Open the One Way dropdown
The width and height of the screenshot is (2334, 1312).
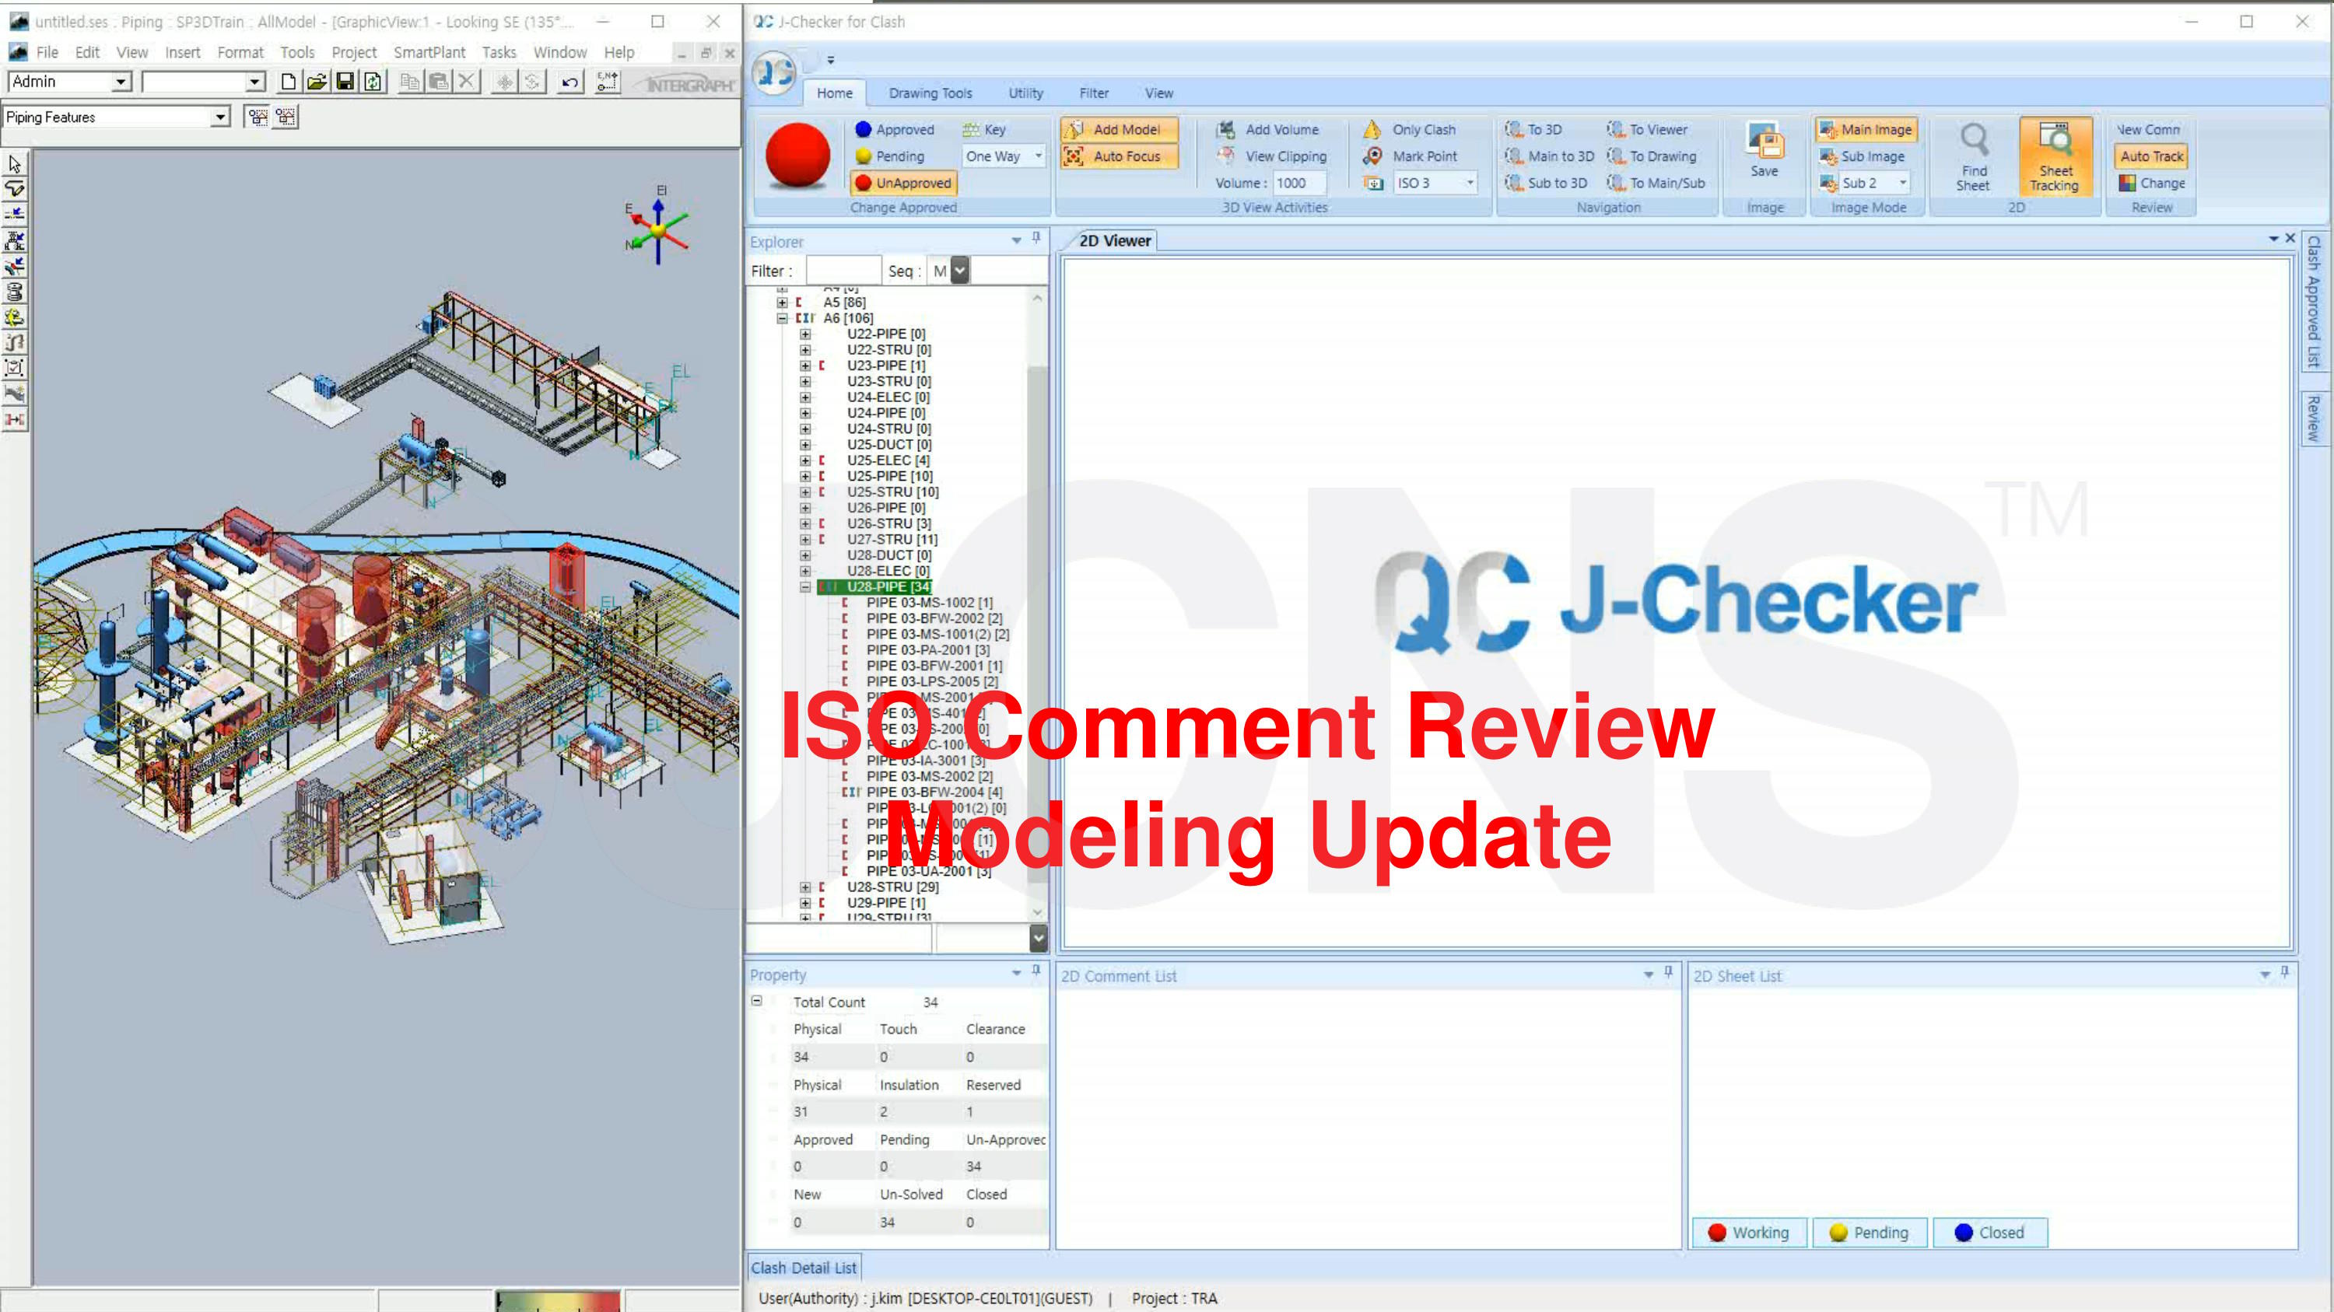click(1039, 156)
